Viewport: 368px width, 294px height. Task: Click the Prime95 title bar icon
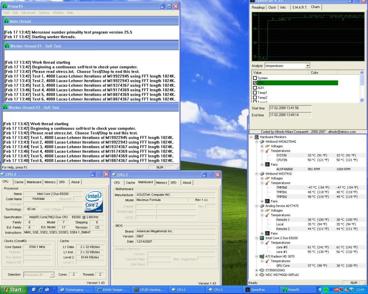point(5,6)
